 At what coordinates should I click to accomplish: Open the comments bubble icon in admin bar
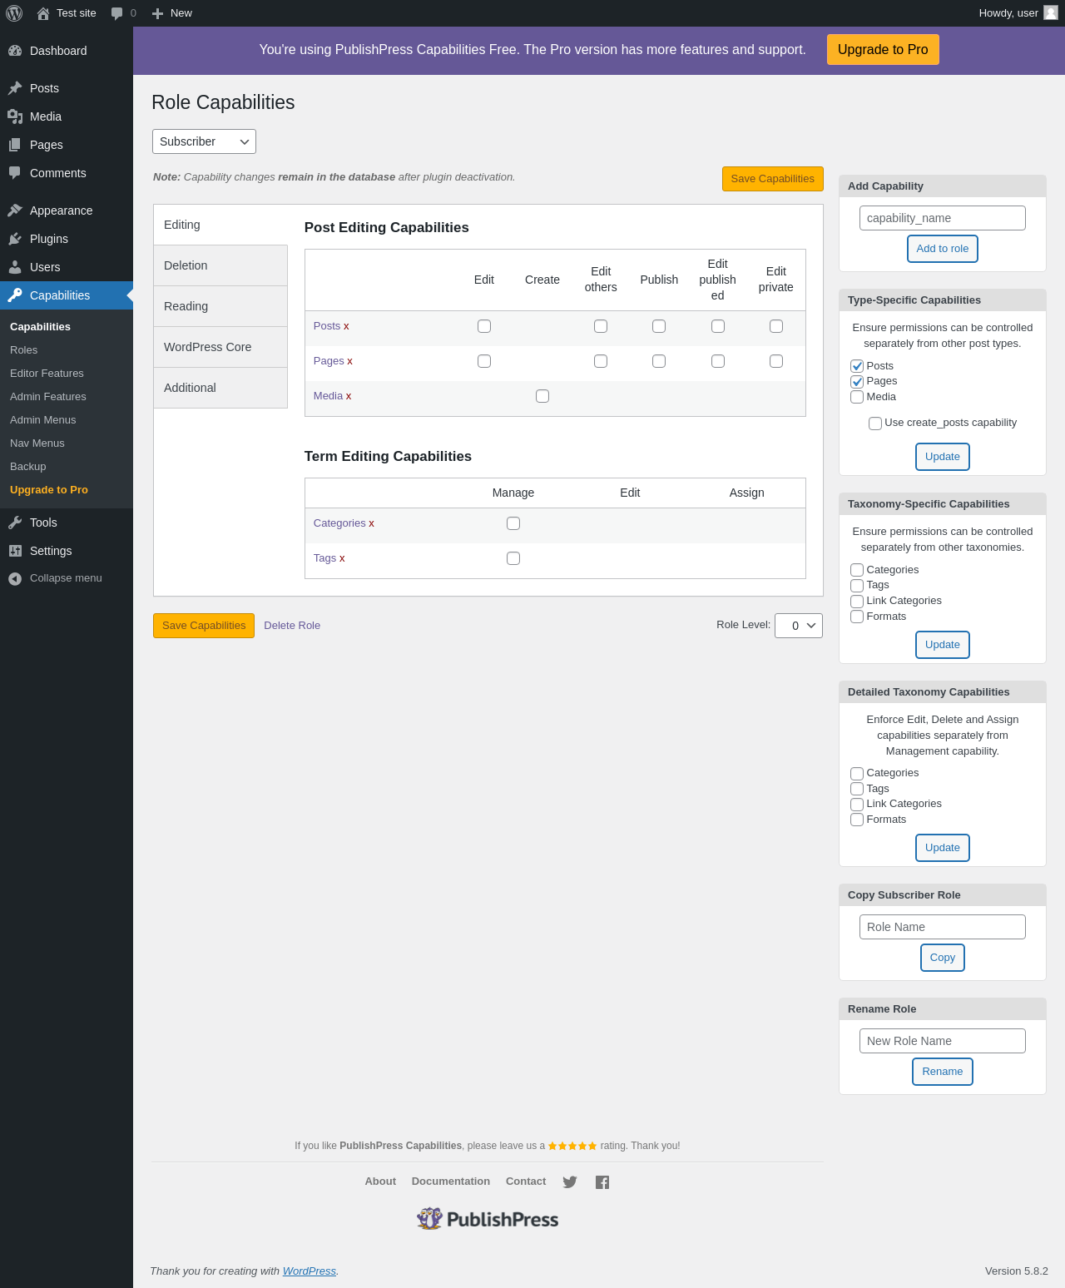(116, 13)
